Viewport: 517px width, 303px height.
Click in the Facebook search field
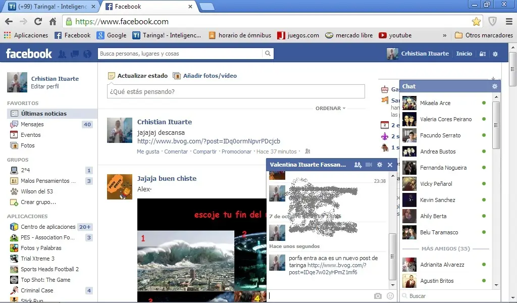pyautogui.click(x=180, y=54)
